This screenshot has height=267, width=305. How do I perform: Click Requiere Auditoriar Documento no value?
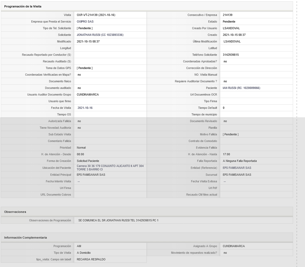(225, 81)
